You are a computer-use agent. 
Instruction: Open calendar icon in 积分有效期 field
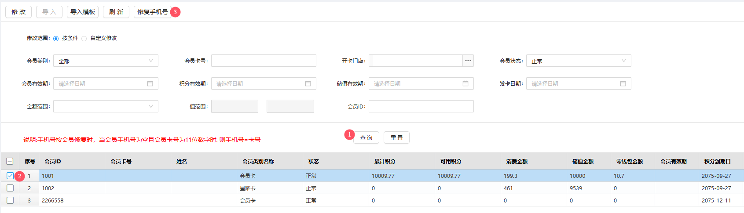(308, 83)
